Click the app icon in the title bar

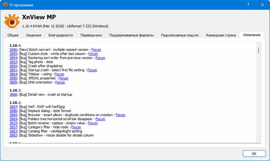[x=5, y=5]
